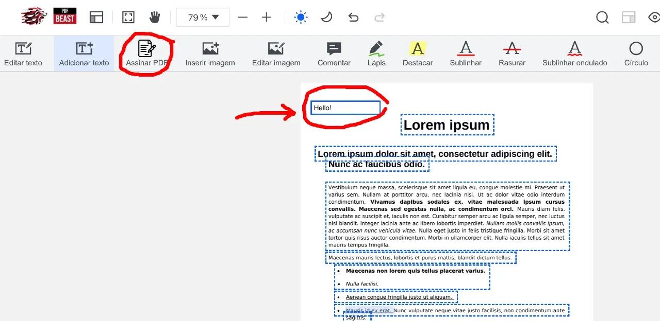660x321 pixels.
Task: Open the Inserir imagem tool
Action: pos(210,53)
